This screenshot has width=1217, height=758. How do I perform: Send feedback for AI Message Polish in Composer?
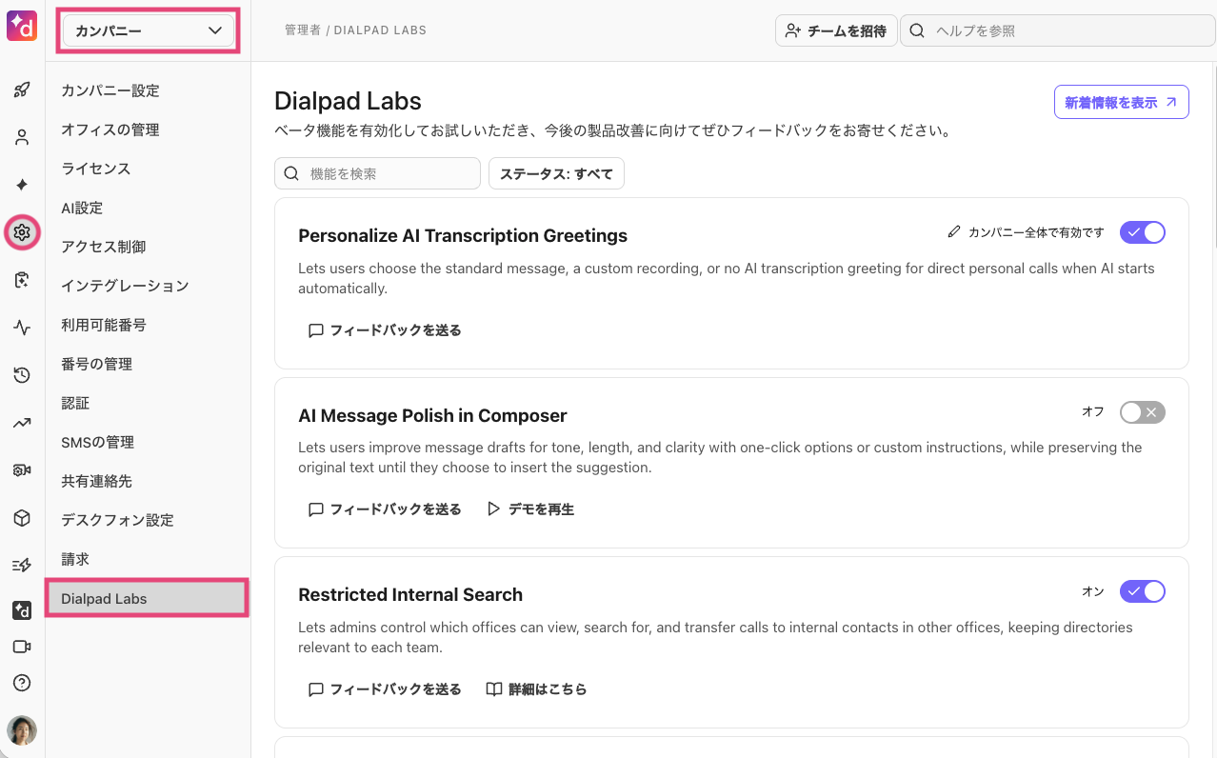tap(385, 509)
